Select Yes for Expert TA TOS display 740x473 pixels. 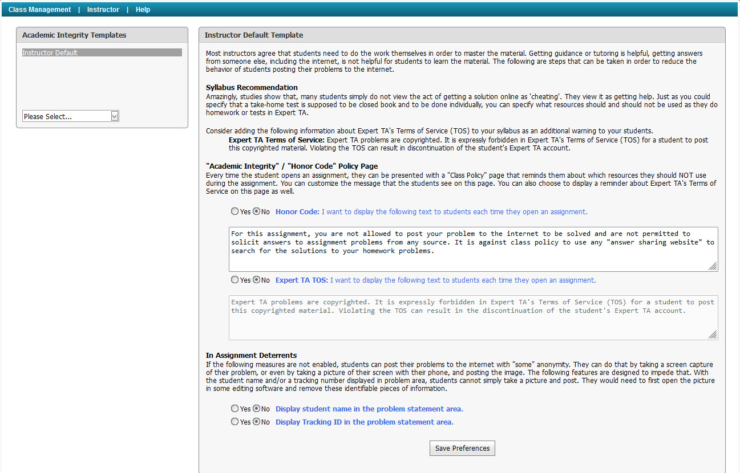point(234,280)
